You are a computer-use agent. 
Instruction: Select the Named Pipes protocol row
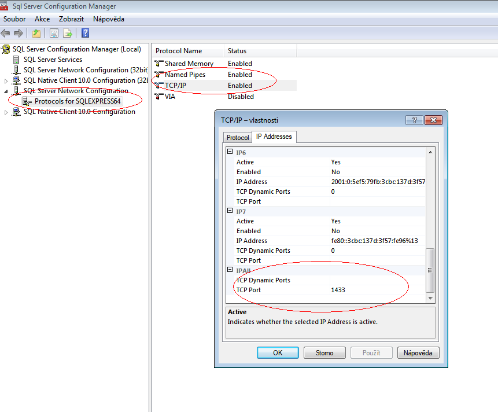(x=224, y=75)
